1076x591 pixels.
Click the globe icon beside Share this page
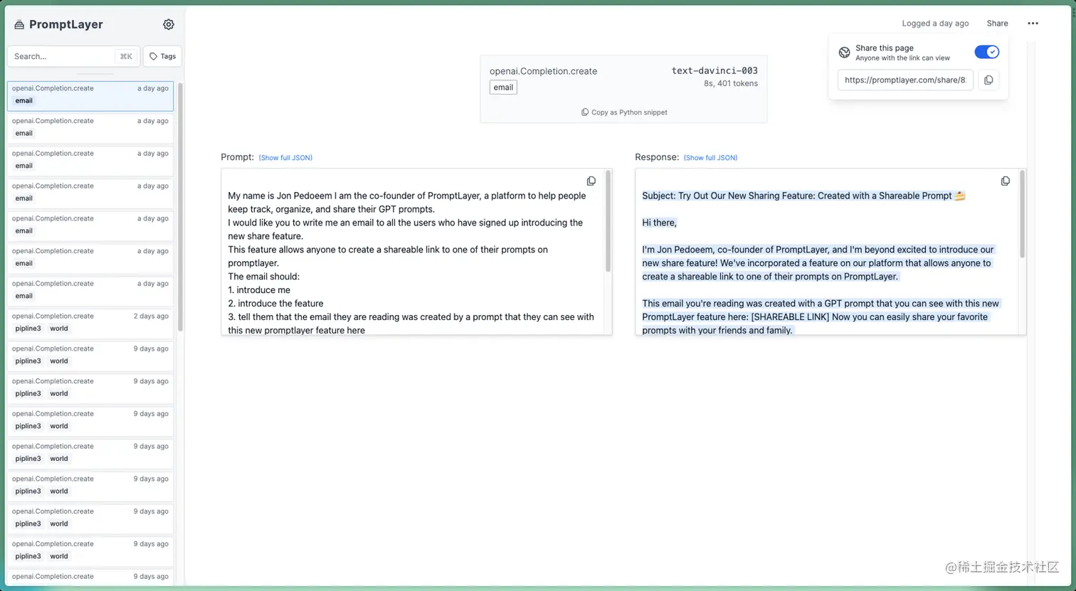[x=844, y=53]
